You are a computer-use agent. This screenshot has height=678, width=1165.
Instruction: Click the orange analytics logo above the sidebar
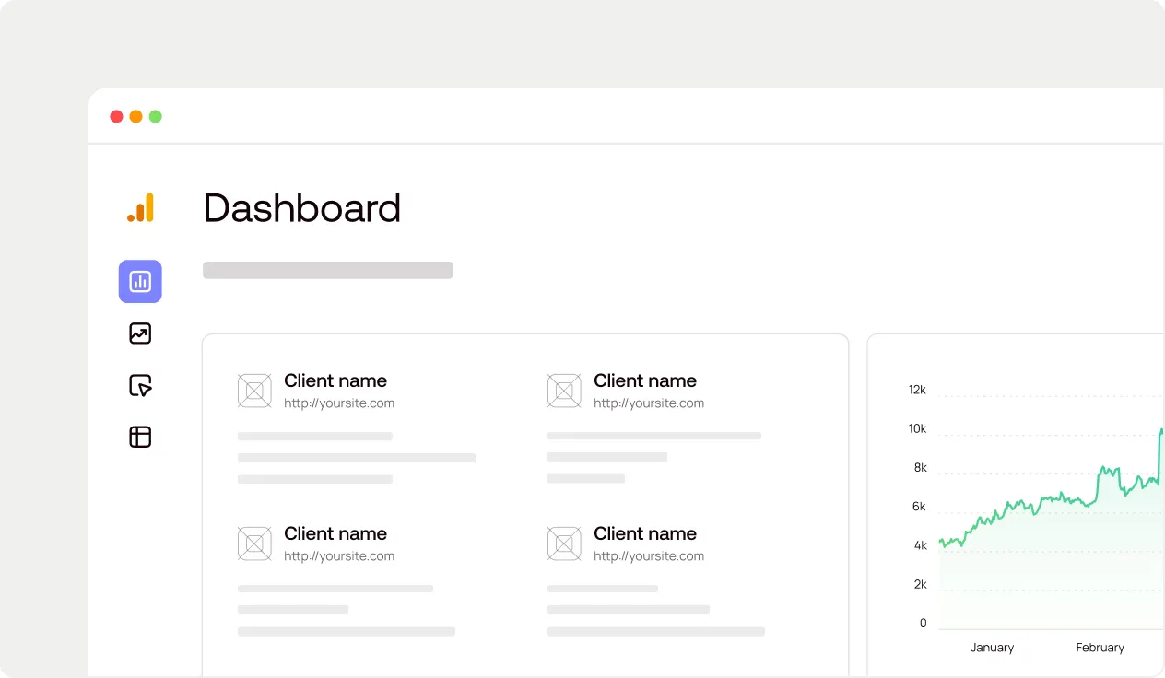point(139,208)
